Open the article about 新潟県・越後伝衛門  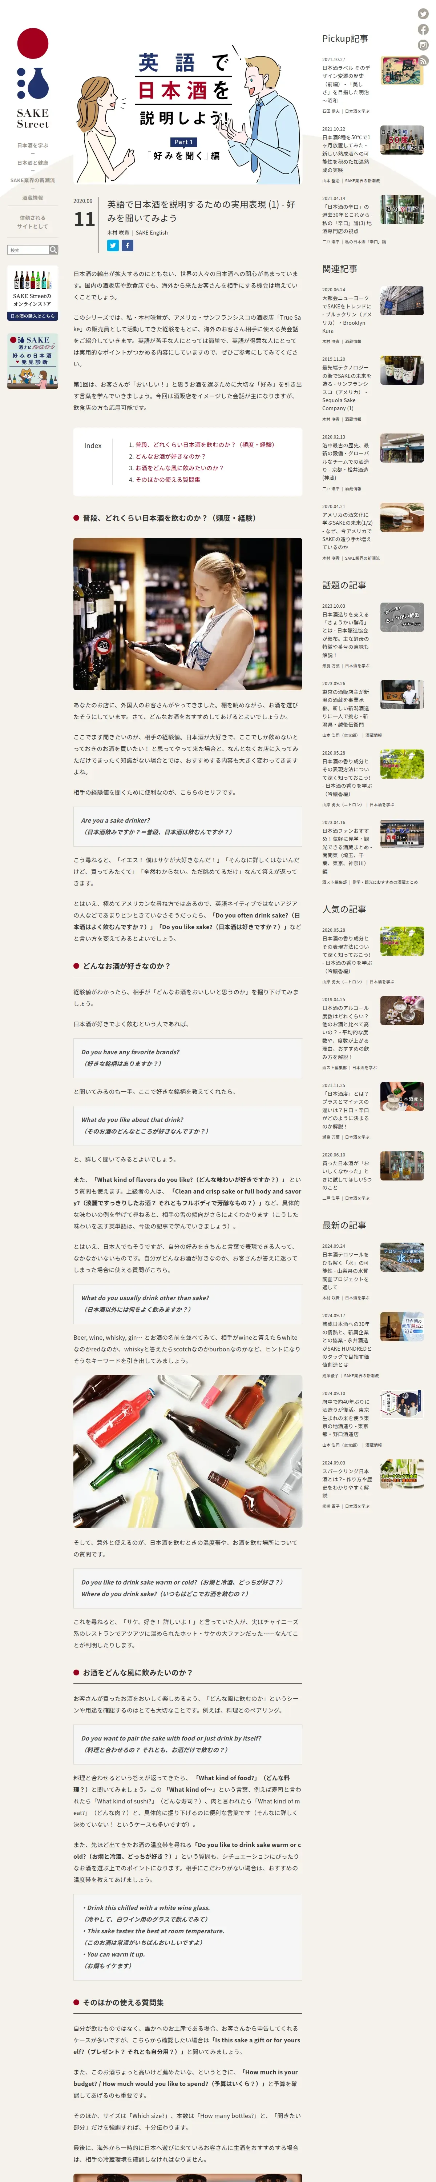pos(346,708)
